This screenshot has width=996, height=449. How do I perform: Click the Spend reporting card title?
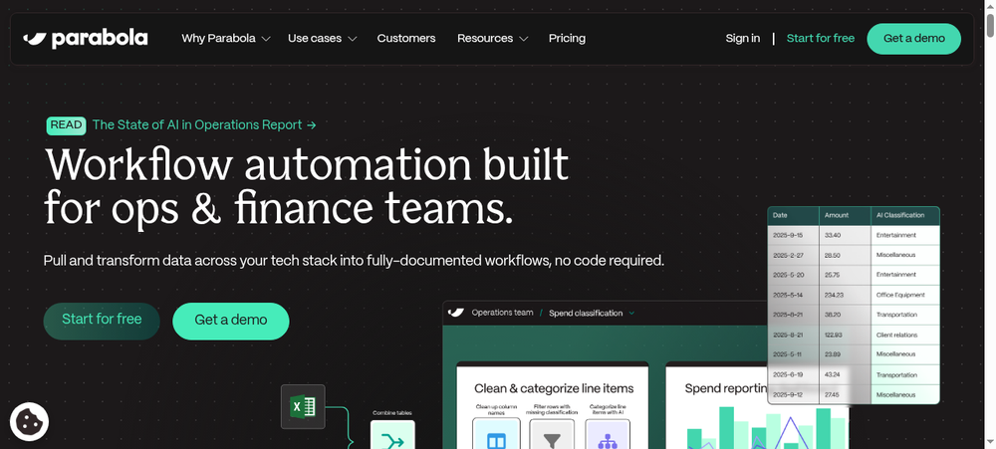click(727, 388)
